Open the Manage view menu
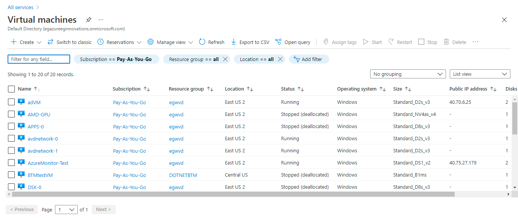This screenshot has height=219, width=518. [170, 42]
